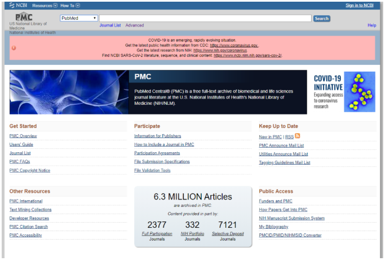The image size is (390, 261).
Task: Open the Advanced search link
Action: (135, 25)
